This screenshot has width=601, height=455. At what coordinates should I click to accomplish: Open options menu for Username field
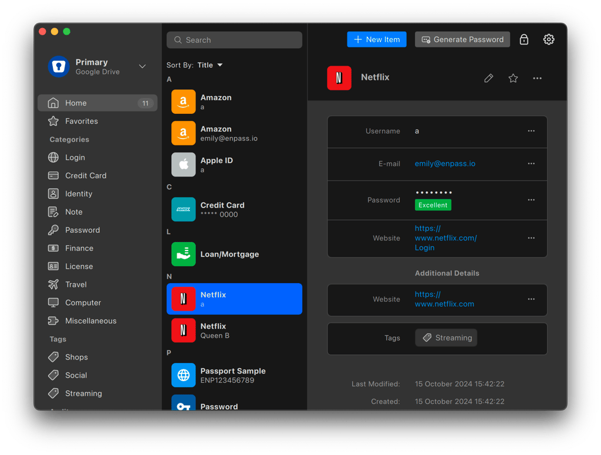coord(531,131)
